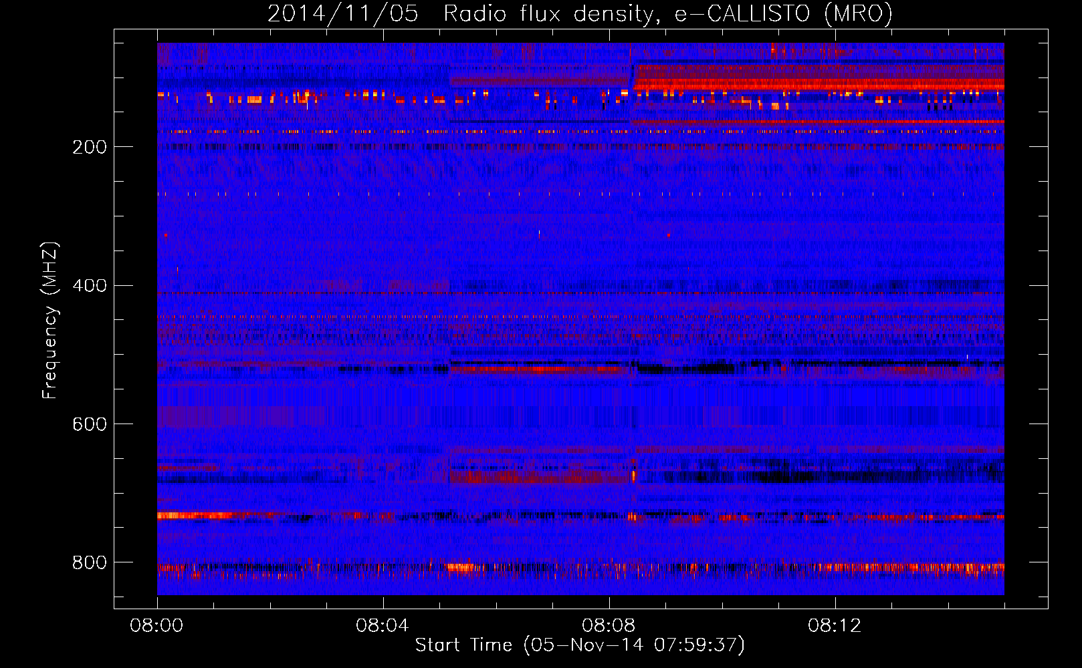
Task: Click the 08:12 time tick label
Action: point(835,626)
